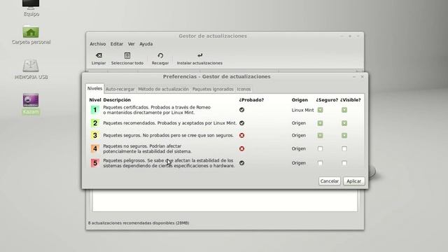Click the ¿Probado? column header
Screen dimensions: 448x252
click(251, 100)
